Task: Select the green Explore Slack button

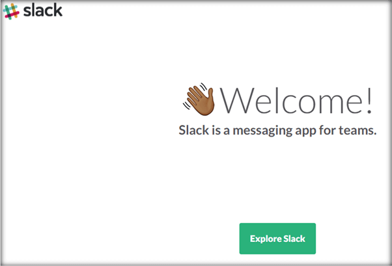Action: click(x=277, y=239)
